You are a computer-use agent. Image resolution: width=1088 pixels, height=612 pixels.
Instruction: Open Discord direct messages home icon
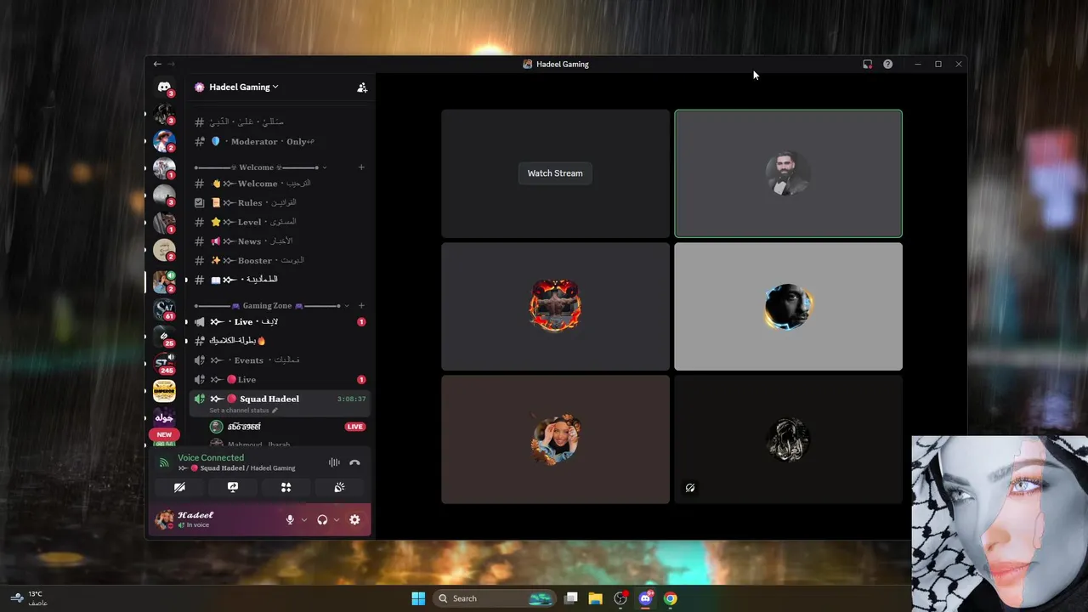pos(164,88)
